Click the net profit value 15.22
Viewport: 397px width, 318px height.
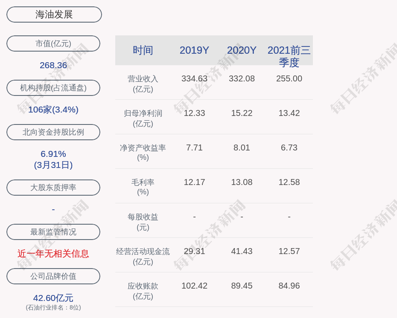(x=242, y=113)
